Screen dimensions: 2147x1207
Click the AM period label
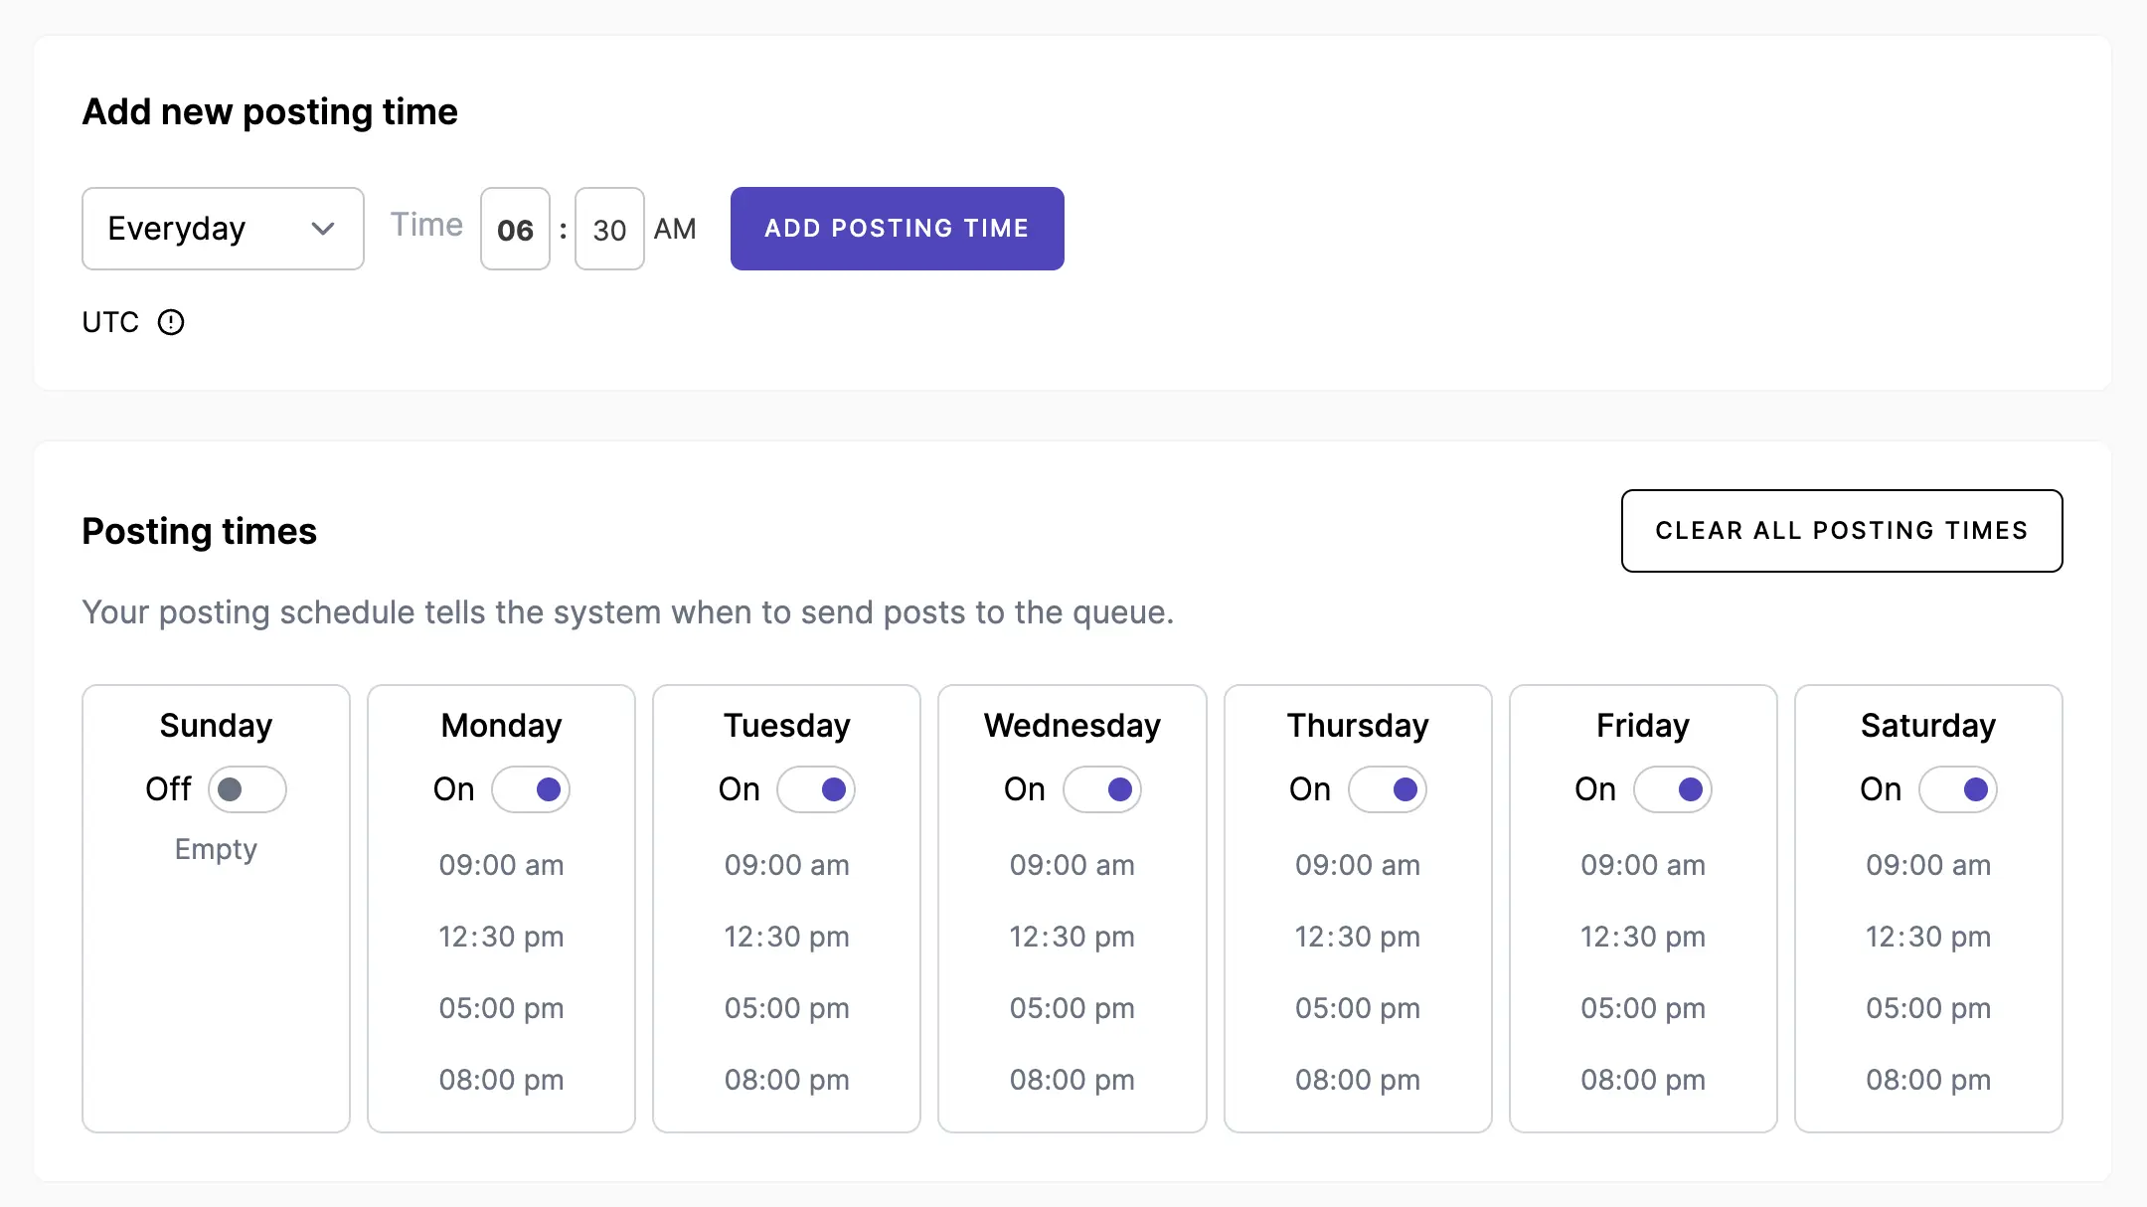677,229
